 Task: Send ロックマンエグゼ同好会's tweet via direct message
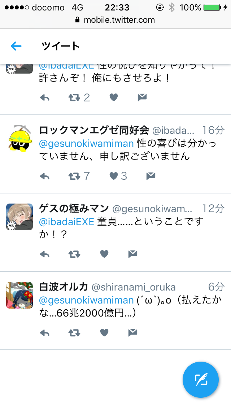coord(151,176)
